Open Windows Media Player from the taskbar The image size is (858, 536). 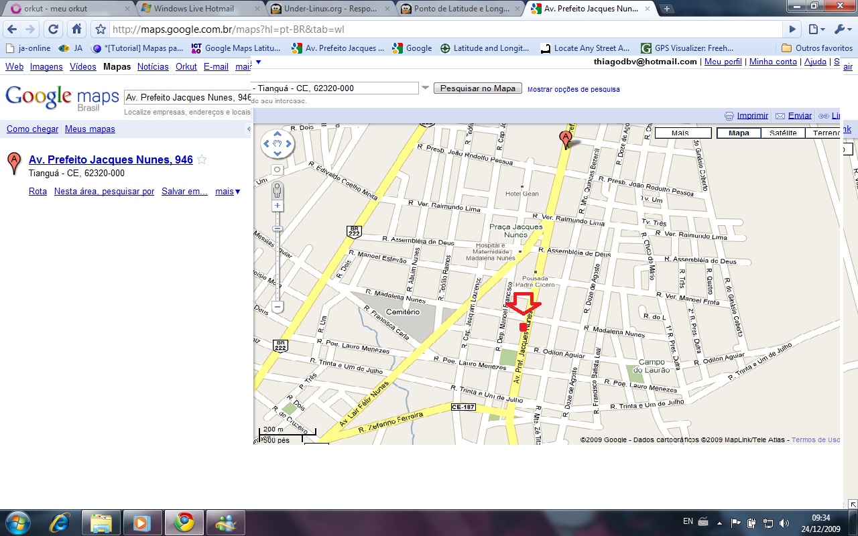tap(141, 521)
